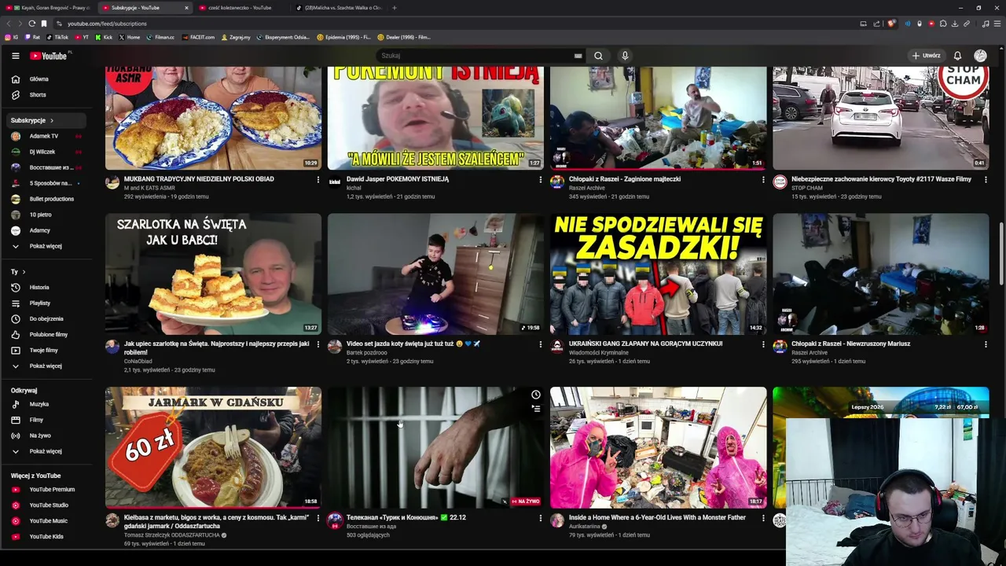Click the search magnifier button
The height and width of the screenshot is (566, 1006).
(x=598, y=56)
